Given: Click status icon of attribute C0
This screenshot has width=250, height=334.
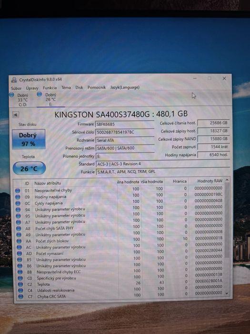Looking at the screenshot, I should [x=20, y=278].
